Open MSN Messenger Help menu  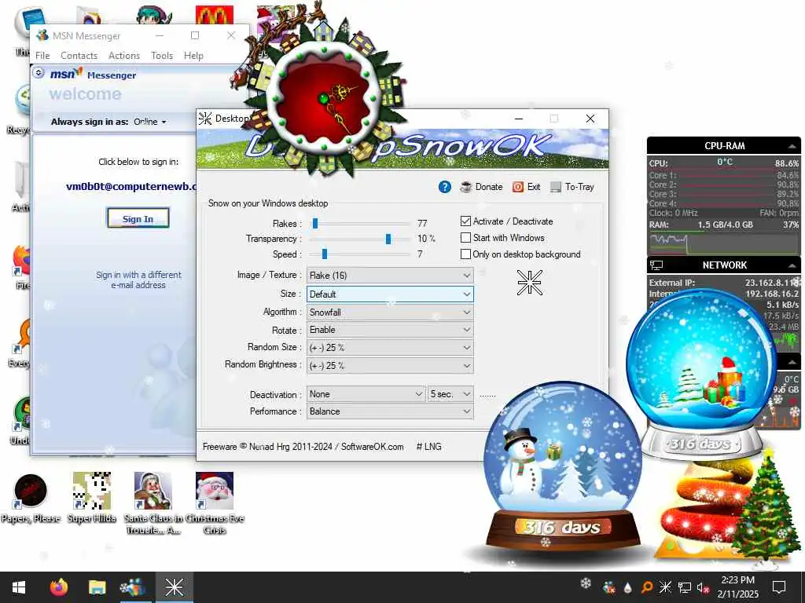(193, 56)
